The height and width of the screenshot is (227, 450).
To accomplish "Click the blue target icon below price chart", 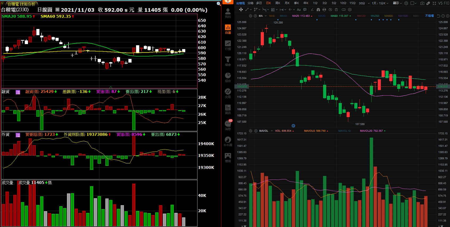I will [x=293, y=126].
